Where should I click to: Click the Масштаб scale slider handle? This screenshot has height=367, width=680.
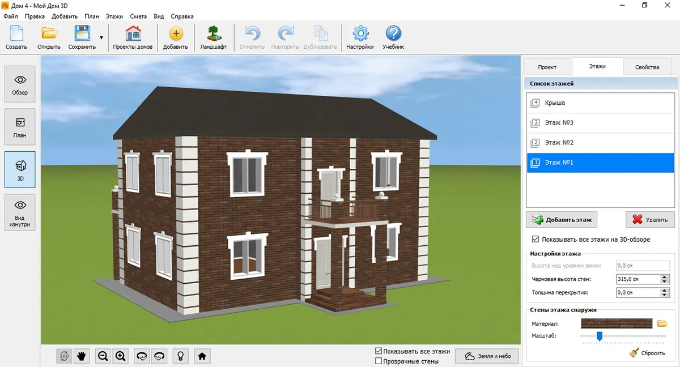(599, 336)
